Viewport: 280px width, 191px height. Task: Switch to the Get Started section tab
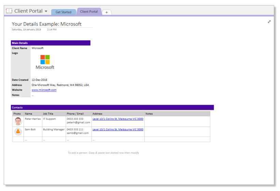pos(64,12)
